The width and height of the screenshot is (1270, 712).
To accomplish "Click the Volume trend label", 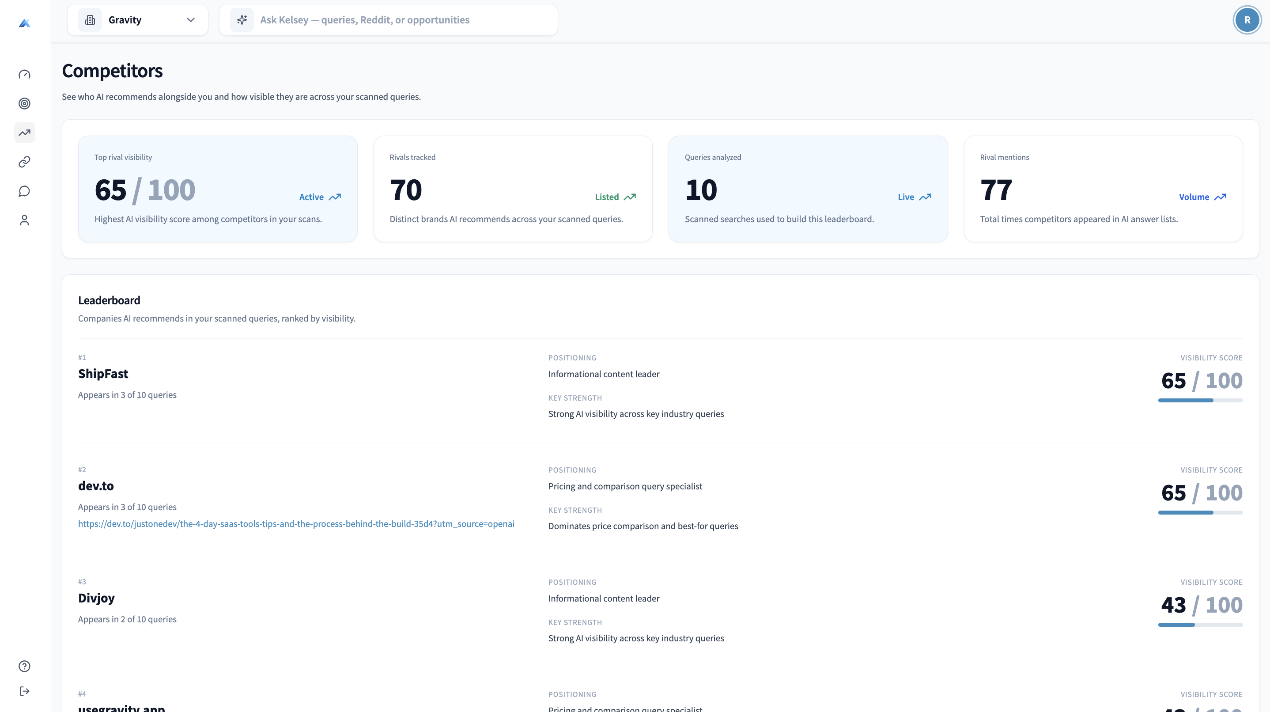I will click(x=1194, y=197).
